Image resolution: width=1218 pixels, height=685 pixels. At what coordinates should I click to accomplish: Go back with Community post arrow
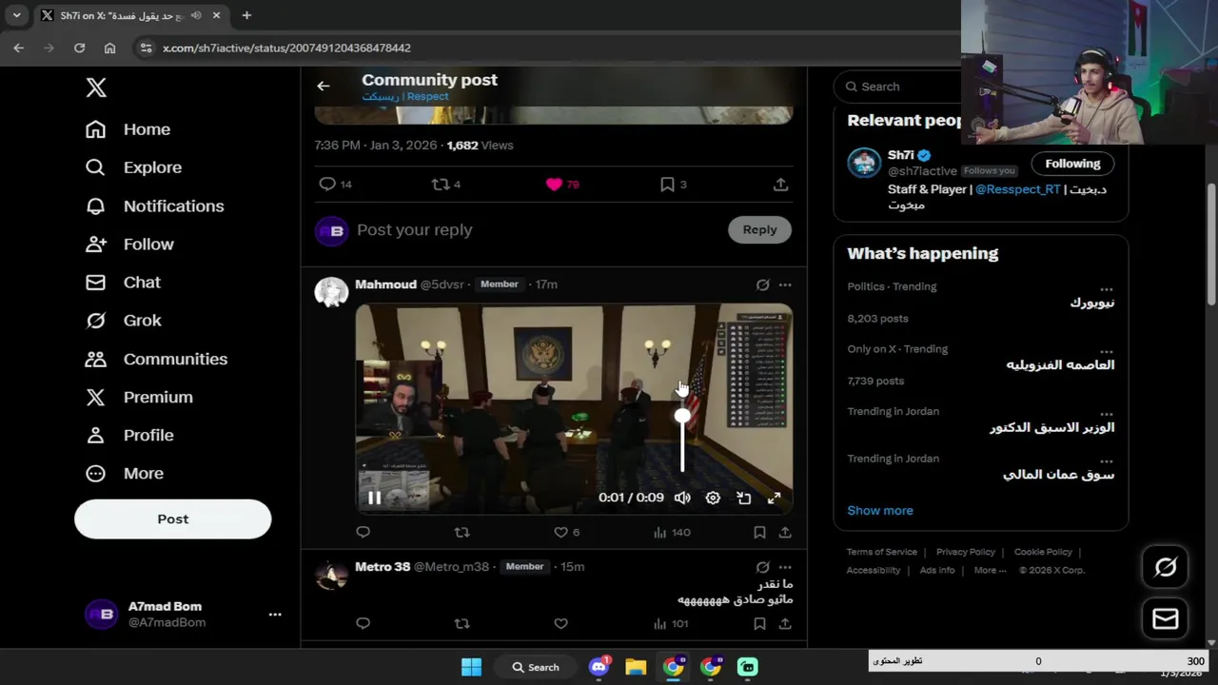click(324, 86)
